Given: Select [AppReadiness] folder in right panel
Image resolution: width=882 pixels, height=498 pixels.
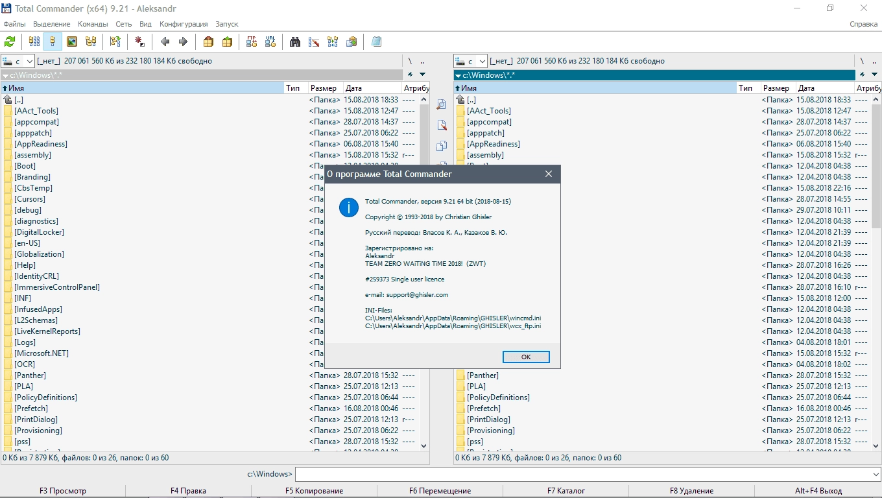Looking at the screenshot, I should click(x=494, y=144).
